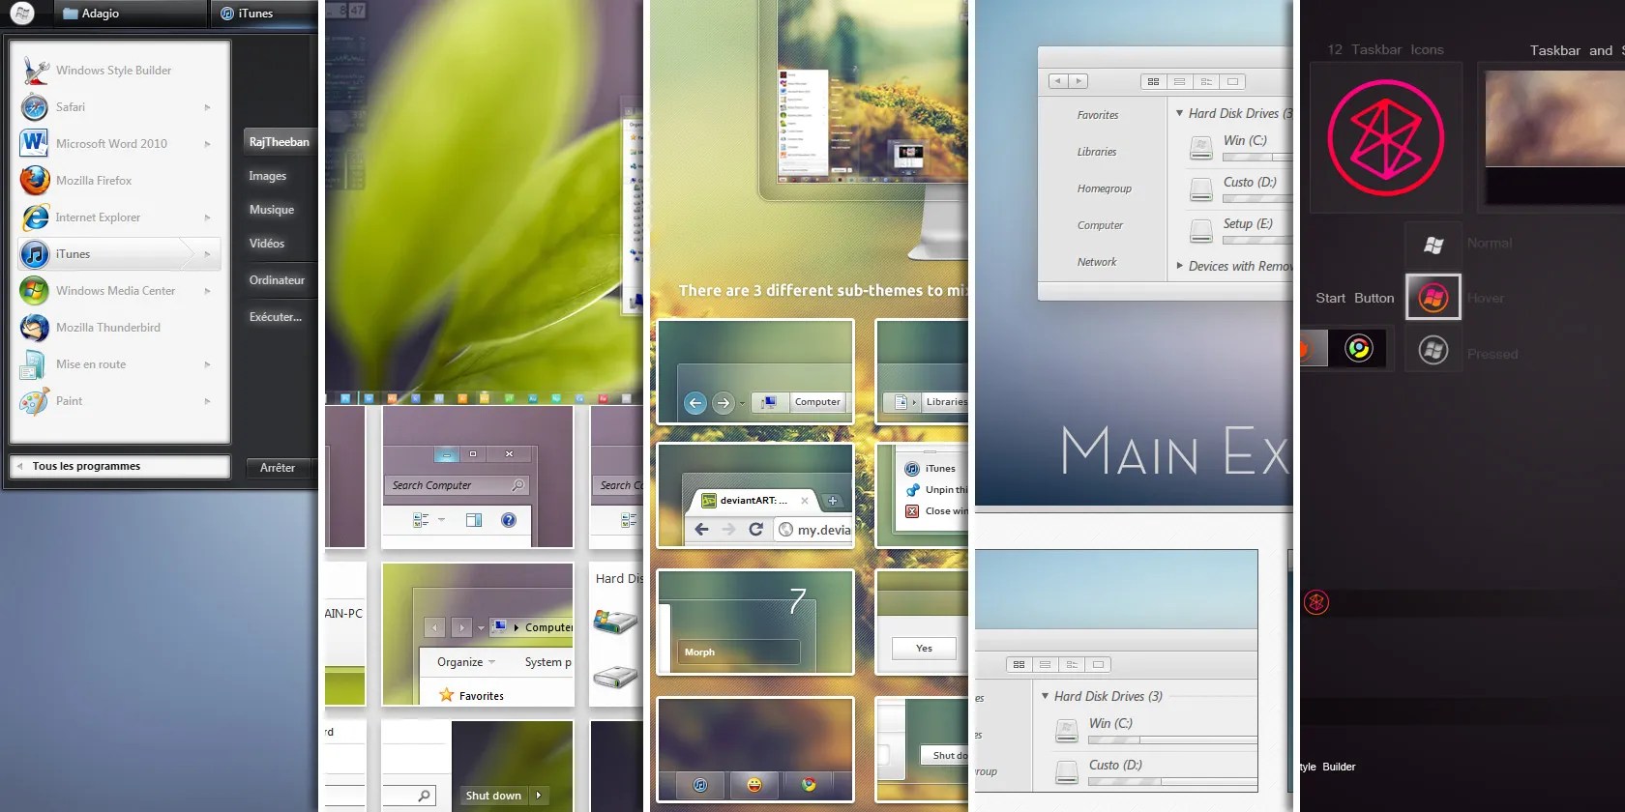This screenshot has height=812, width=1625.
Task: Click the full Search Computer field in purple theme
Action: (458, 485)
